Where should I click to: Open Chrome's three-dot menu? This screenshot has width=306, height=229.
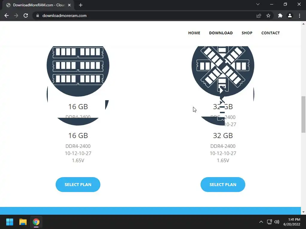click(x=299, y=16)
